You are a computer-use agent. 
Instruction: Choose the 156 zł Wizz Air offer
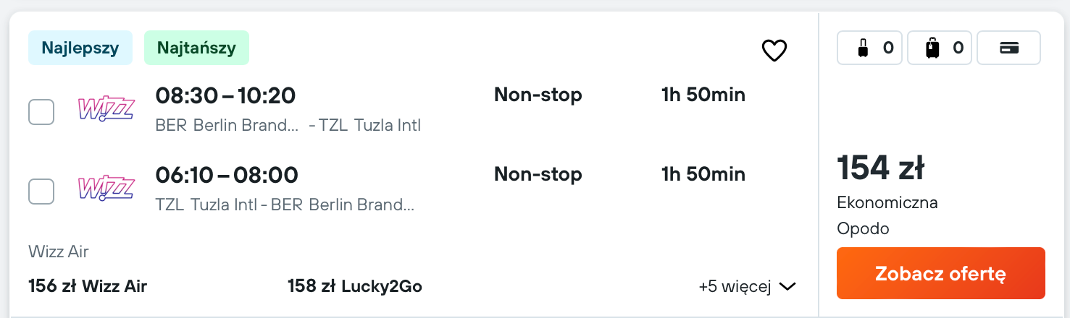click(x=88, y=287)
